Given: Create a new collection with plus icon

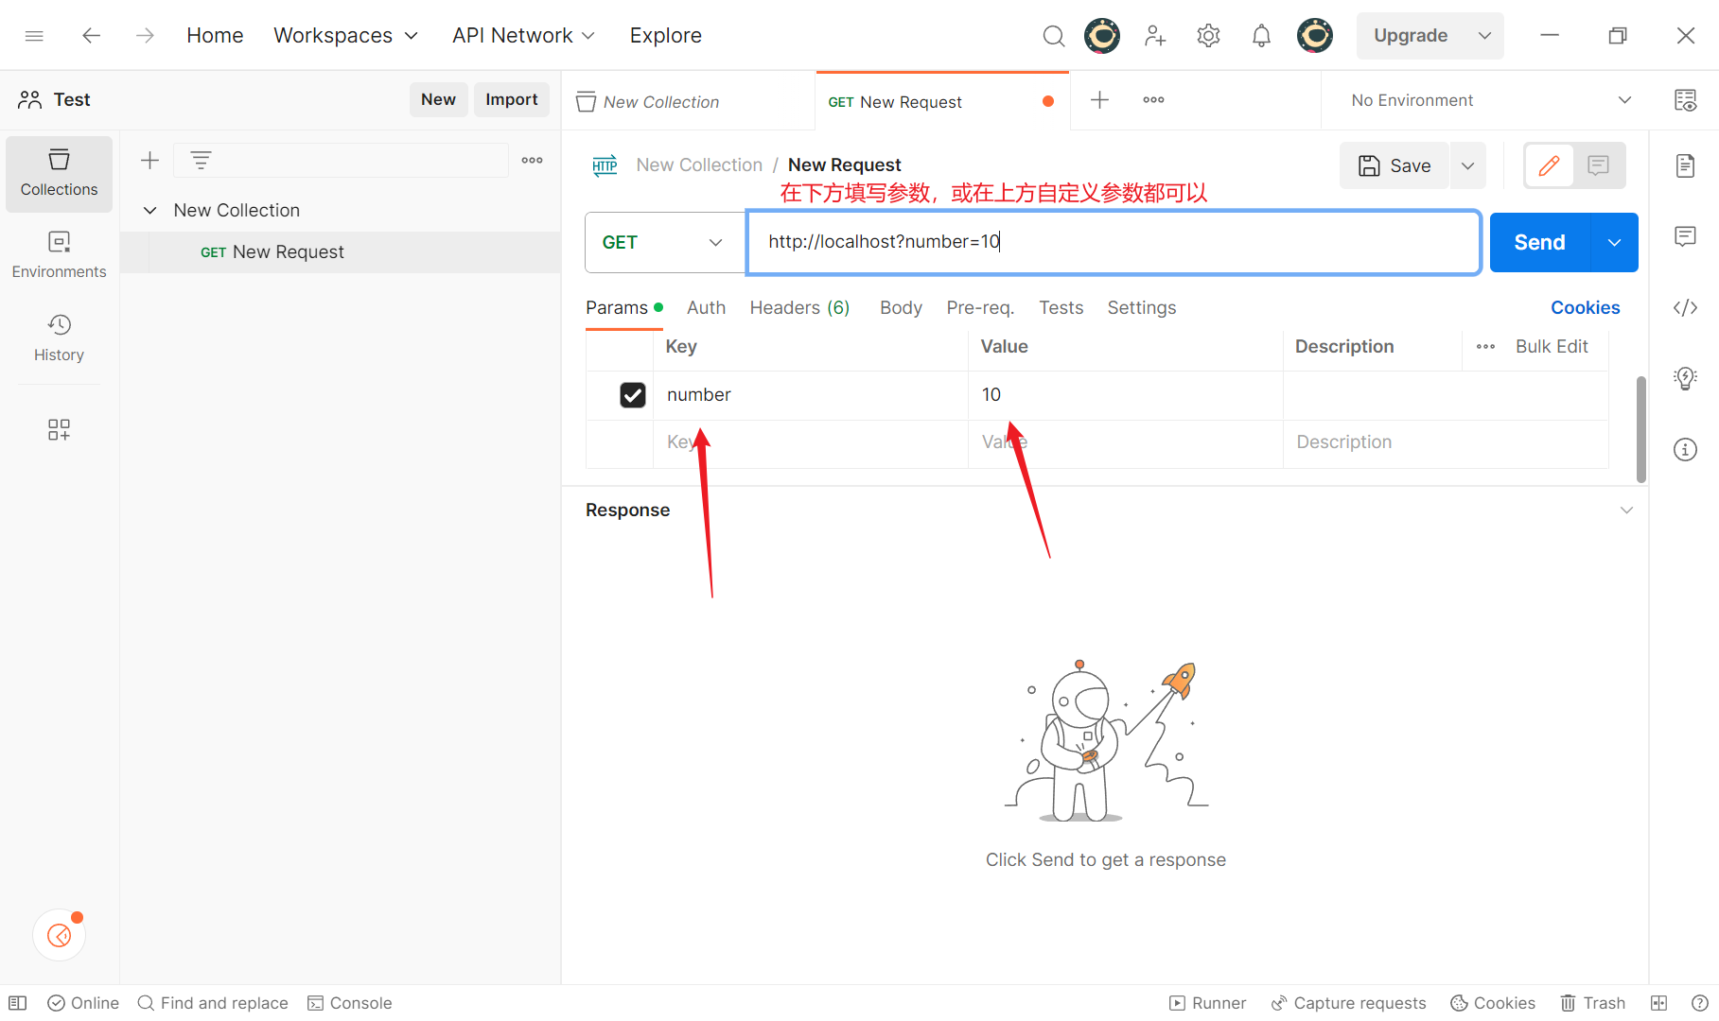Looking at the screenshot, I should [x=149, y=161].
